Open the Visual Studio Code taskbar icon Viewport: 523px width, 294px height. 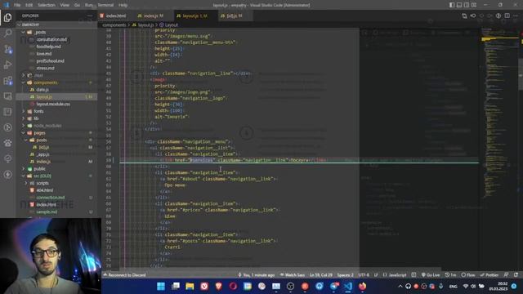(348, 286)
